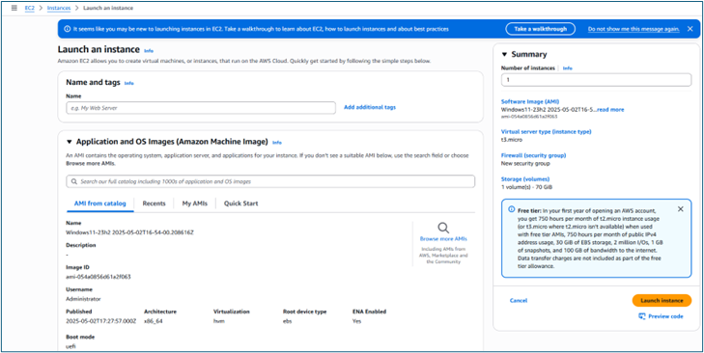The height and width of the screenshot is (353, 704).
Task: Click the AMI catalog search field
Action: 270,181
